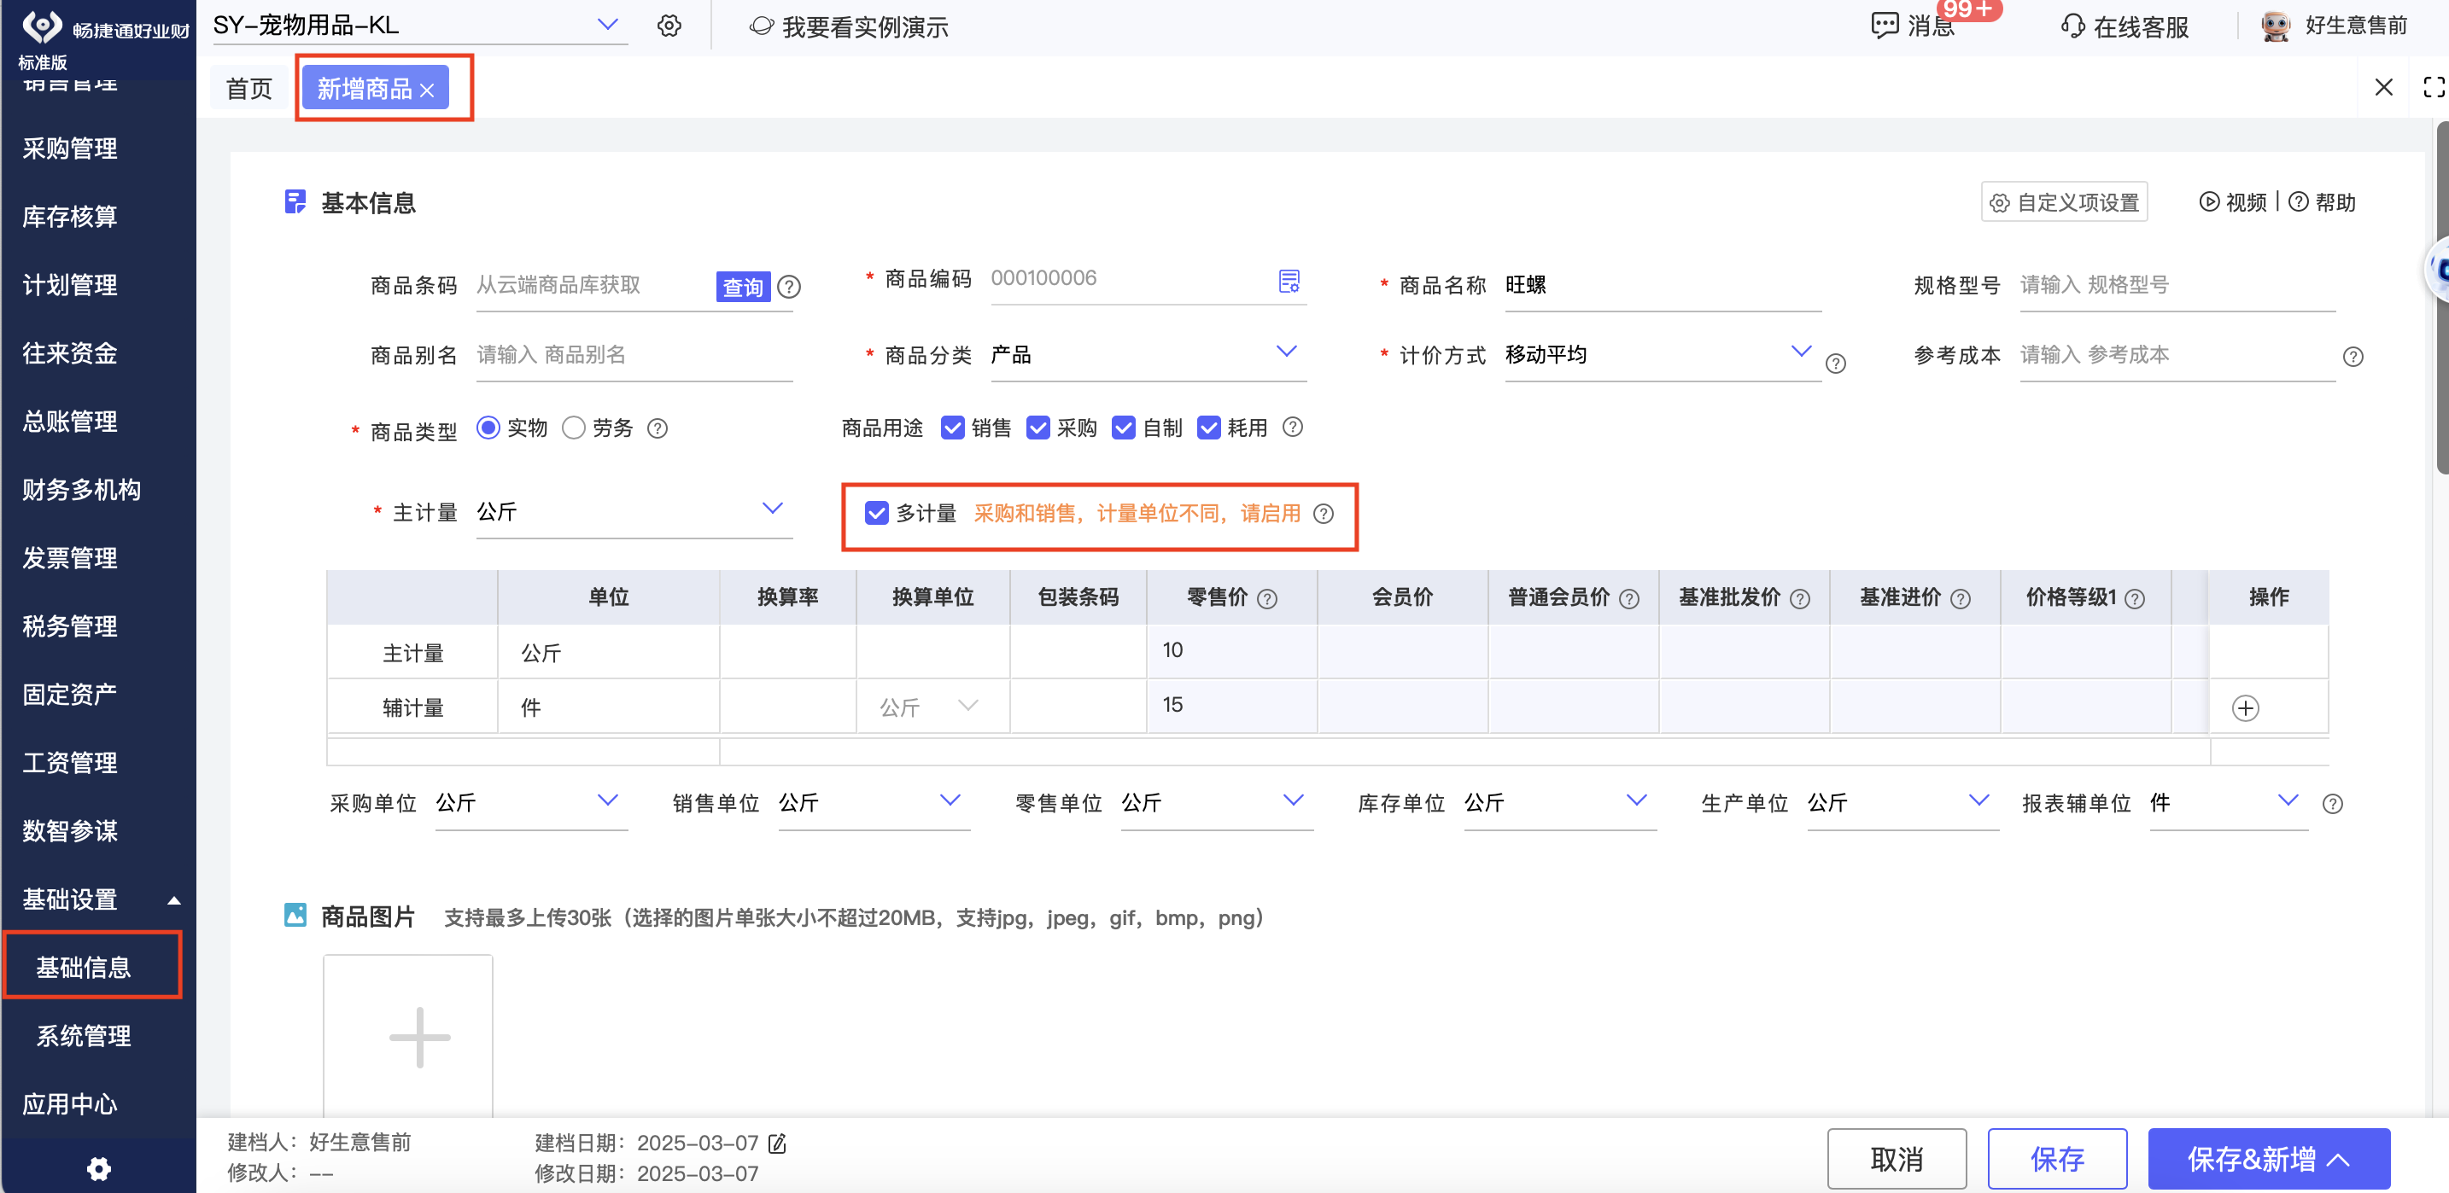Toggle 采购 checkbox
Screen dimensions: 2449x1193
1037,428
